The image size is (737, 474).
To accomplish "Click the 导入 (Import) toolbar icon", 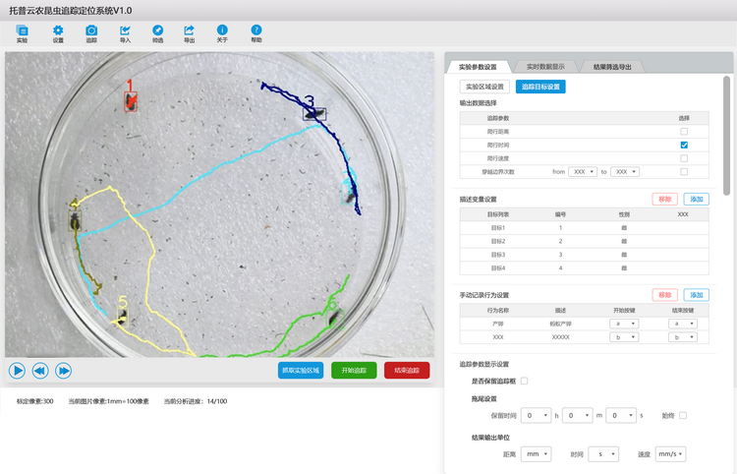I will tap(125, 31).
